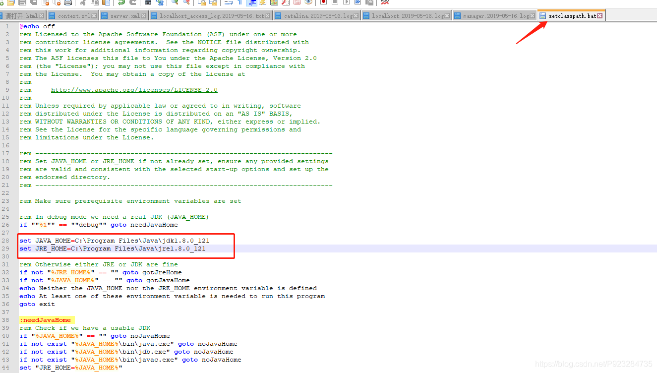Viewport: 657px width, 373px height.
Task: Close the context.xml tab
Action: coord(94,16)
